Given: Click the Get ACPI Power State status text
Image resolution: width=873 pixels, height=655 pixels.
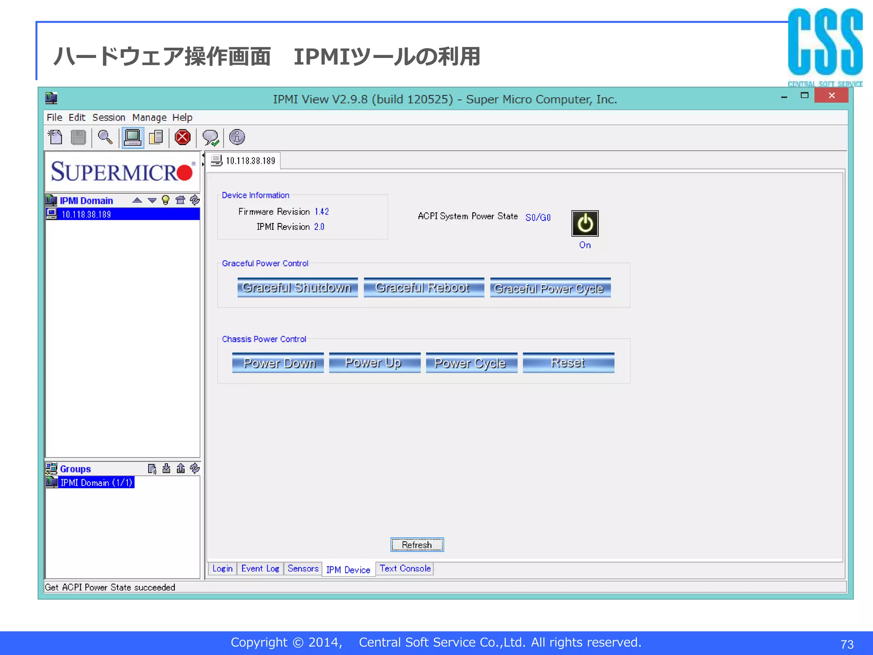Looking at the screenshot, I should click(x=110, y=587).
